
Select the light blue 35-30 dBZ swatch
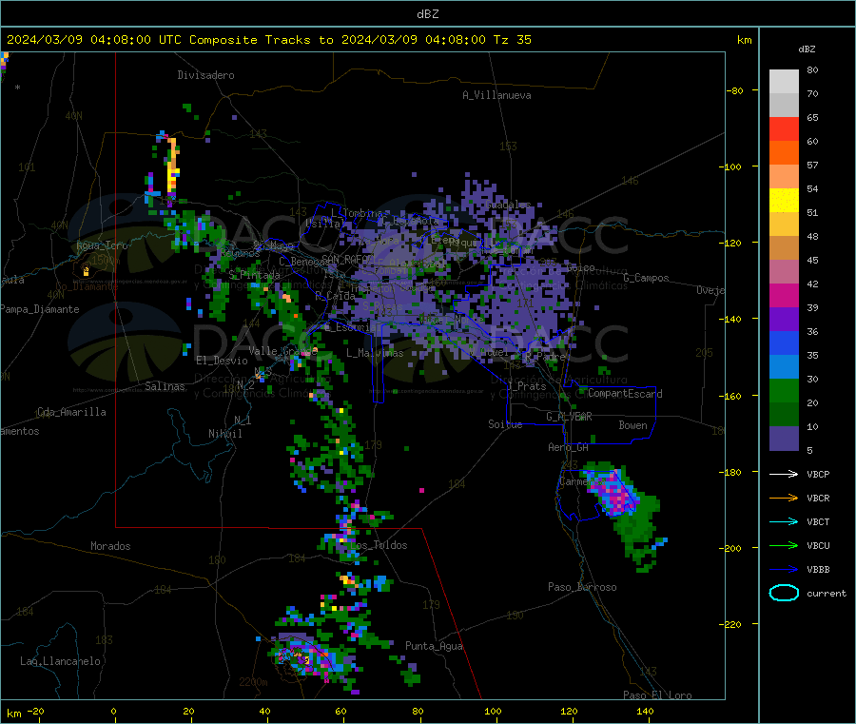[784, 366]
